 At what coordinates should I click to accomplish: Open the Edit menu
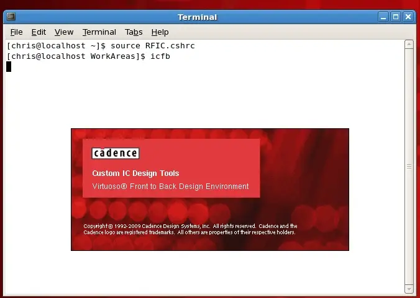click(39, 32)
